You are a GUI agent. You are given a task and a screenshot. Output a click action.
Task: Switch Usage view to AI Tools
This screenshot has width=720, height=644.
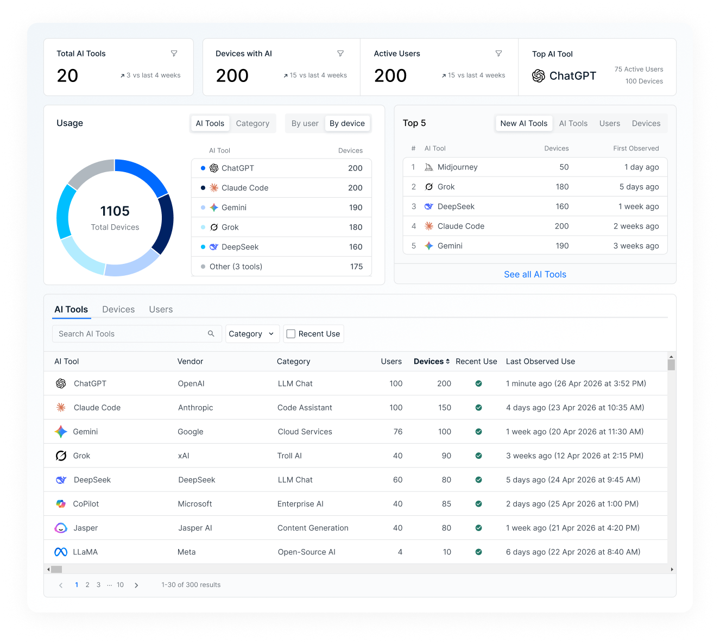[x=210, y=123]
